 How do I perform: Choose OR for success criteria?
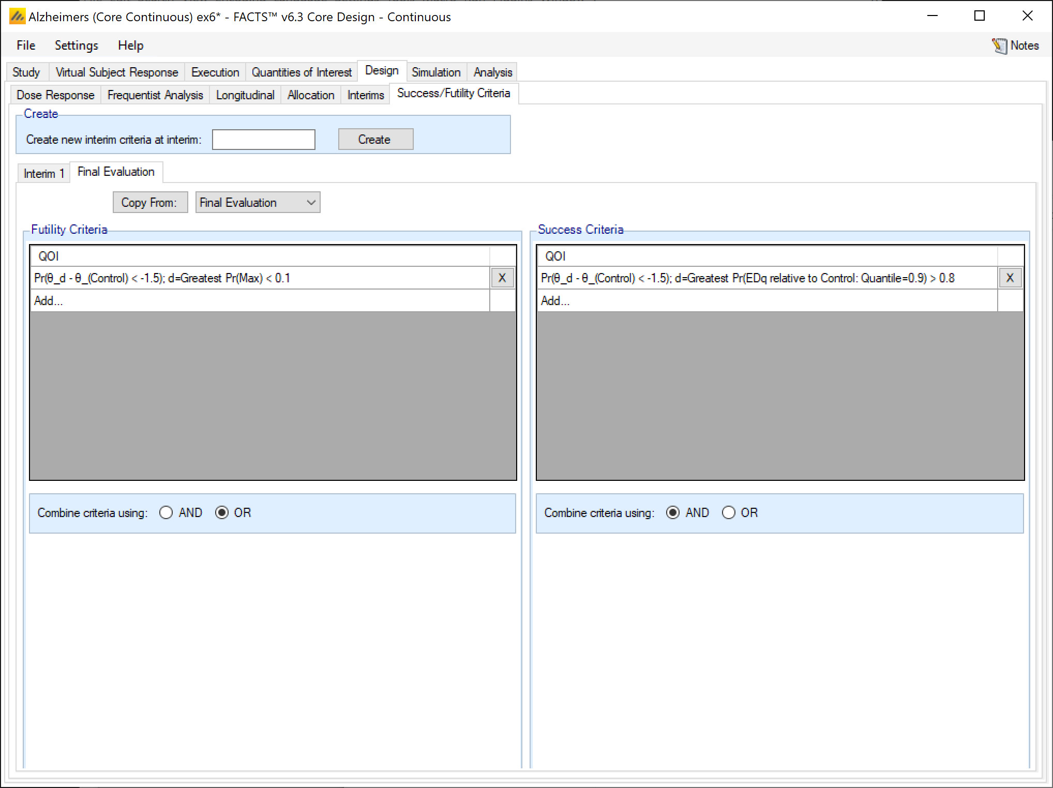pyautogui.click(x=729, y=512)
